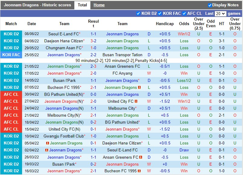The height and width of the screenshot is (175, 243).
Task: Open the Melbourne City team page
Action: click(122, 108)
